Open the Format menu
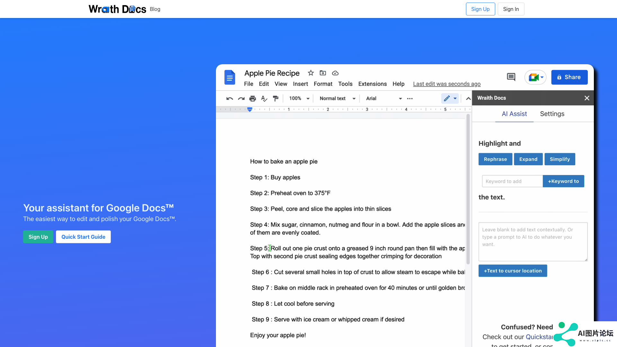The width and height of the screenshot is (617, 347). 323,84
